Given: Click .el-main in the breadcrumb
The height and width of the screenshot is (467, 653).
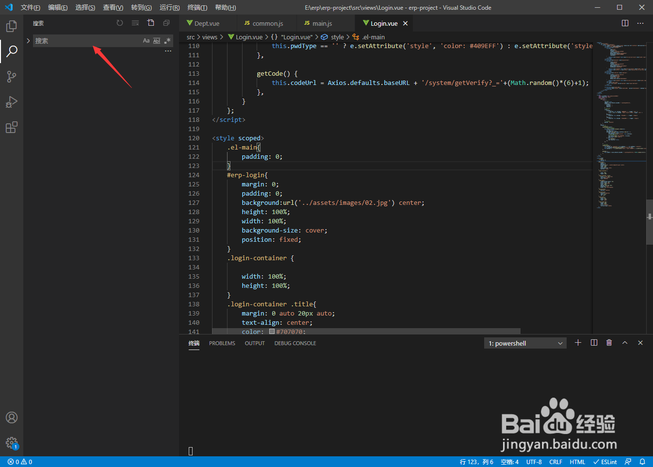Looking at the screenshot, I should (369, 37).
